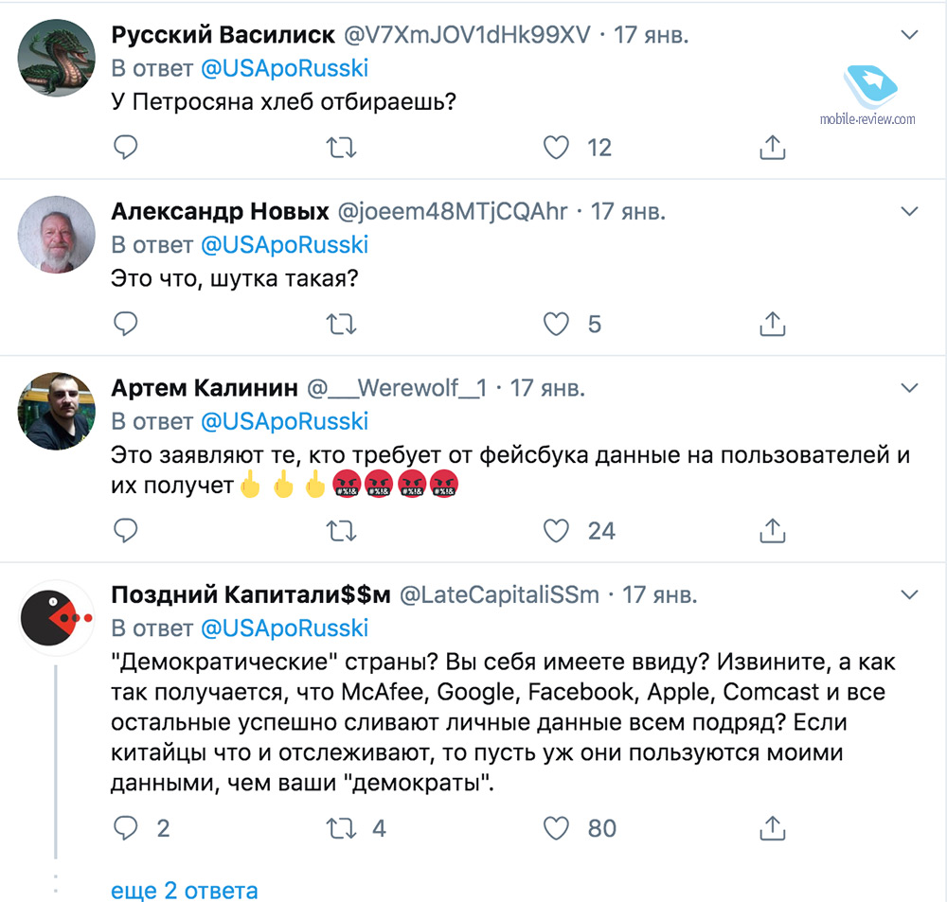Open reply on Поздний Капитали$$м's tweet

click(126, 828)
